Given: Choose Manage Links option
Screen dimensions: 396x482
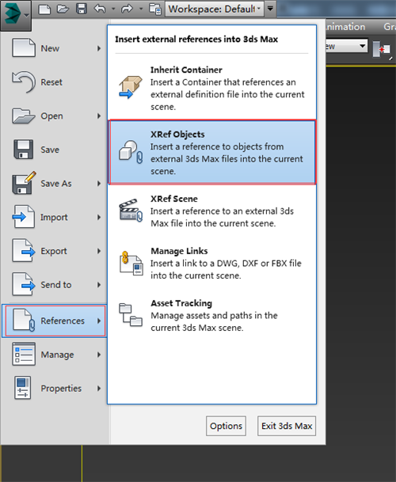Looking at the screenshot, I should click(x=211, y=263).
